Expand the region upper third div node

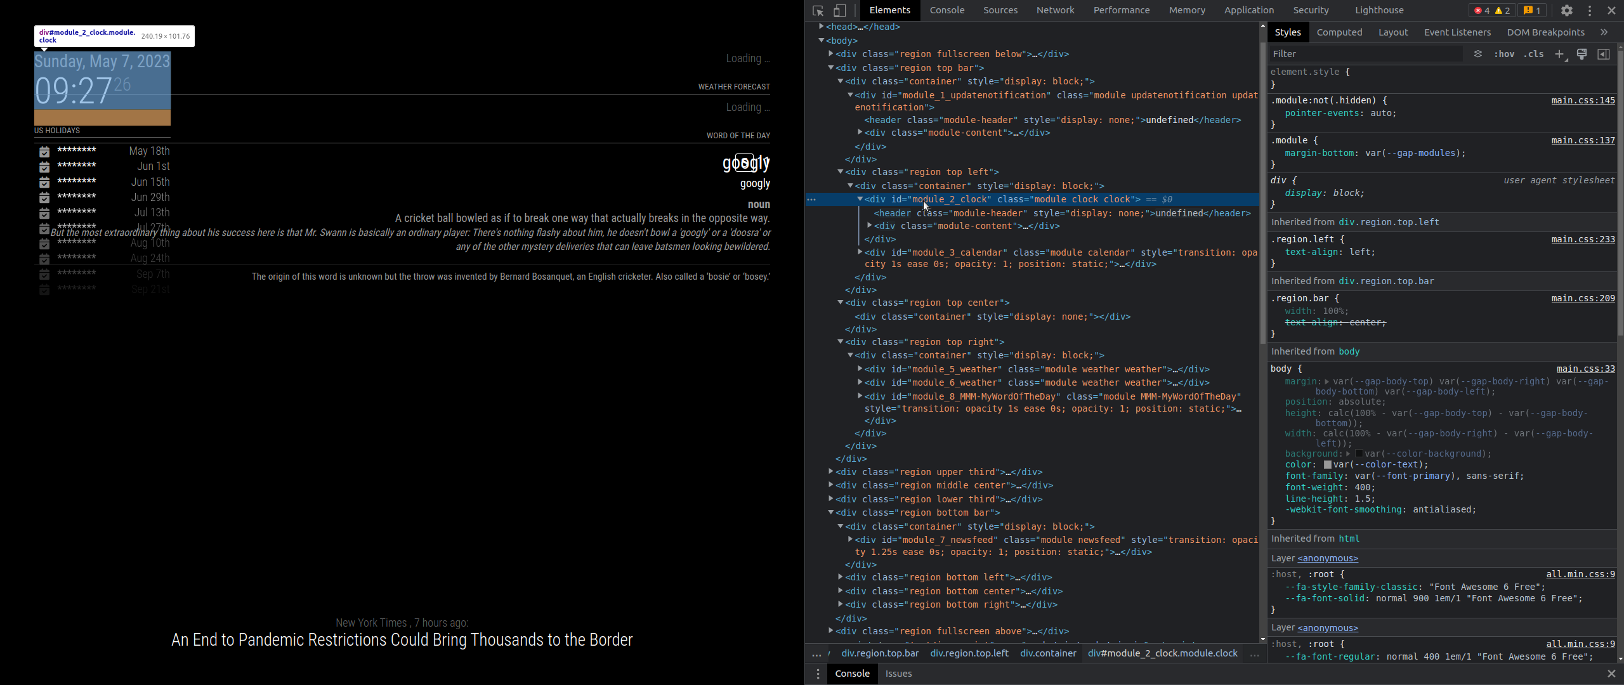point(830,472)
